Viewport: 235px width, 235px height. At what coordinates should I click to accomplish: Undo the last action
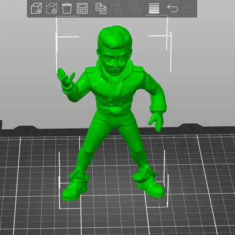point(173,8)
